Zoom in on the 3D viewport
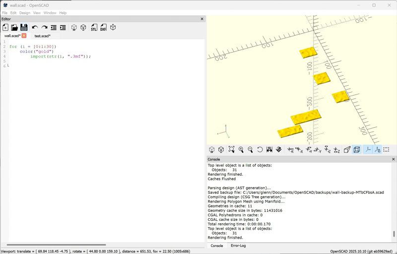 pos(241,150)
